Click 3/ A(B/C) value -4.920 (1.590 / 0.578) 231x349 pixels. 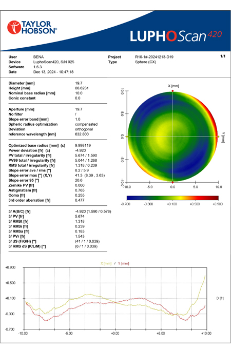(x=93, y=211)
